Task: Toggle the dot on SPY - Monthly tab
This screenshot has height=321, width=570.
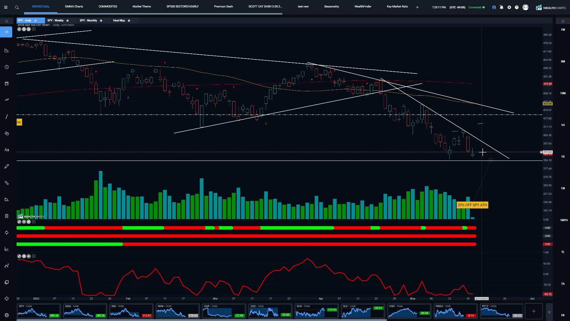Action: pyautogui.click(x=101, y=21)
